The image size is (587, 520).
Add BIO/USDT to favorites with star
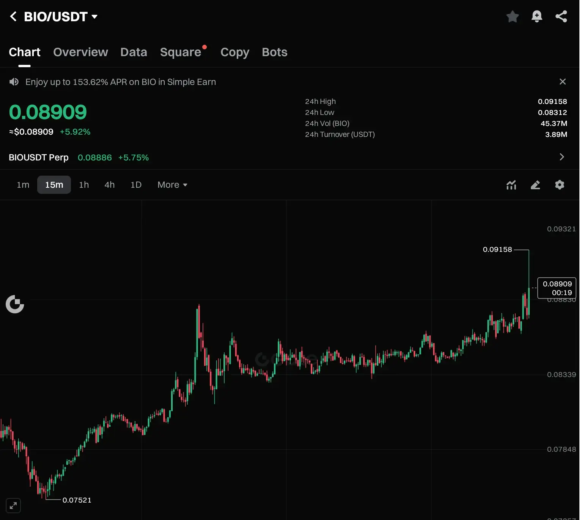point(512,17)
